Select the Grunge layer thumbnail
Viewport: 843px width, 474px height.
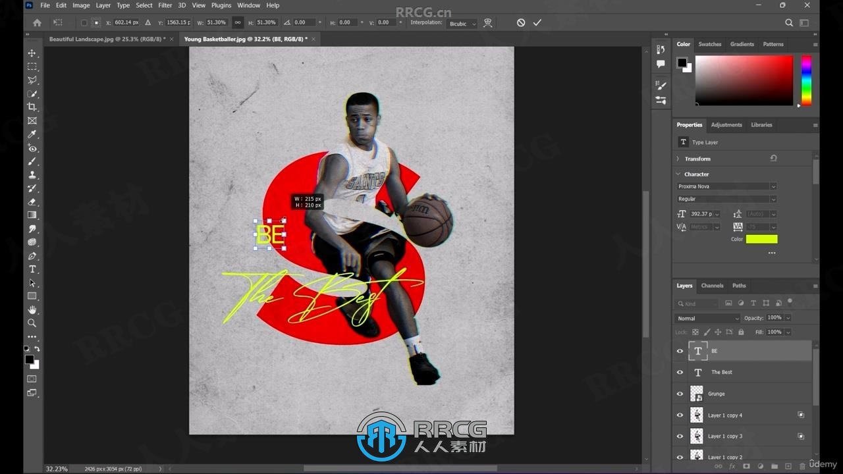[x=696, y=394]
